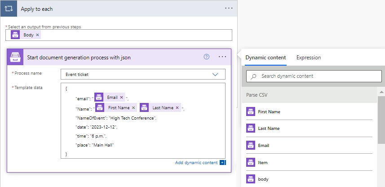385x187 pixels.
Task: Open help for document generation action
Action: point(207,57)
